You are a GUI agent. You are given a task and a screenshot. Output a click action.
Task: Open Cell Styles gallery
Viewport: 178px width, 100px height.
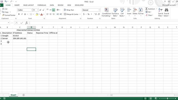[x=122, y=12]
